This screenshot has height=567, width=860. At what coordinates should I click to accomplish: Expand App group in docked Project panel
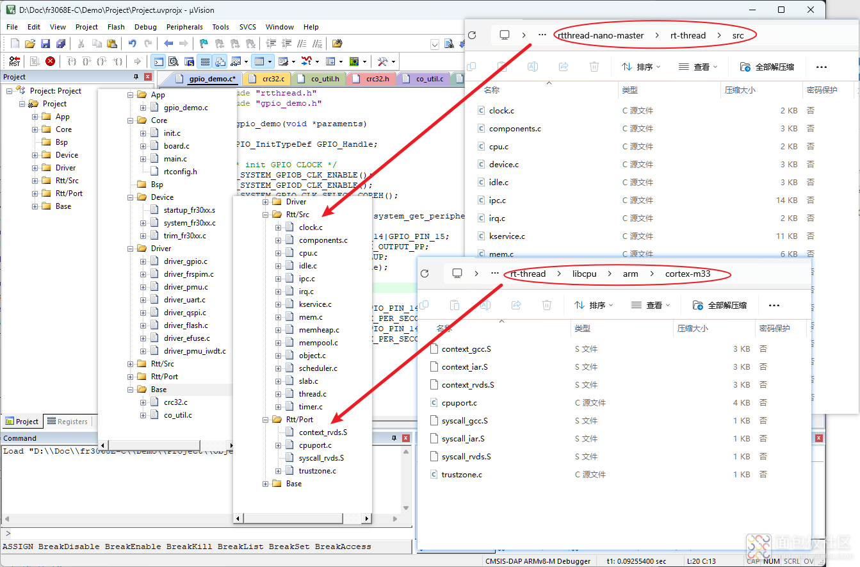[x=35, y=117]
